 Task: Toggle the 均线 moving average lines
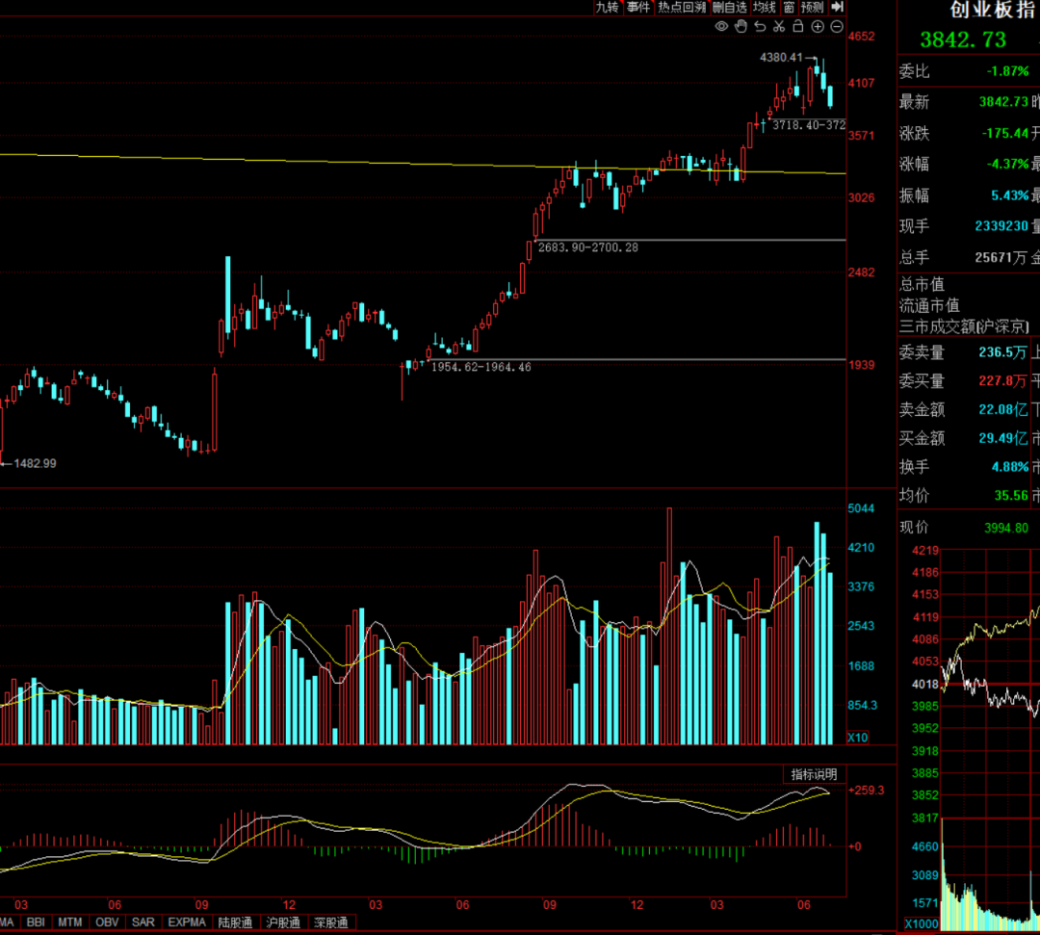(x=764, y=7)
